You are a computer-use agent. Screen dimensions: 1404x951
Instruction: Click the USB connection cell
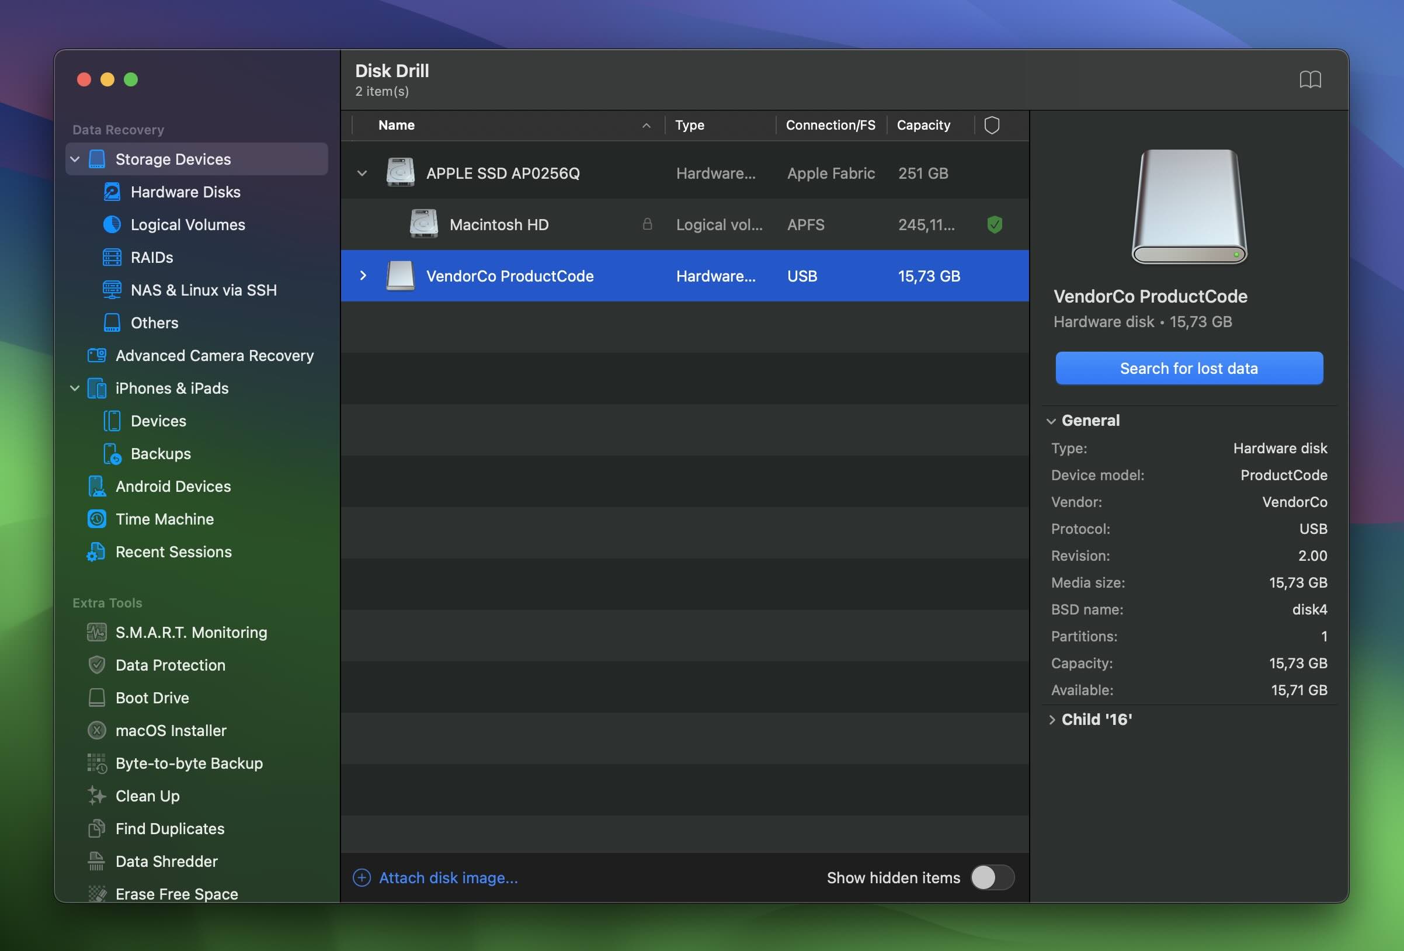coord(802,276)
